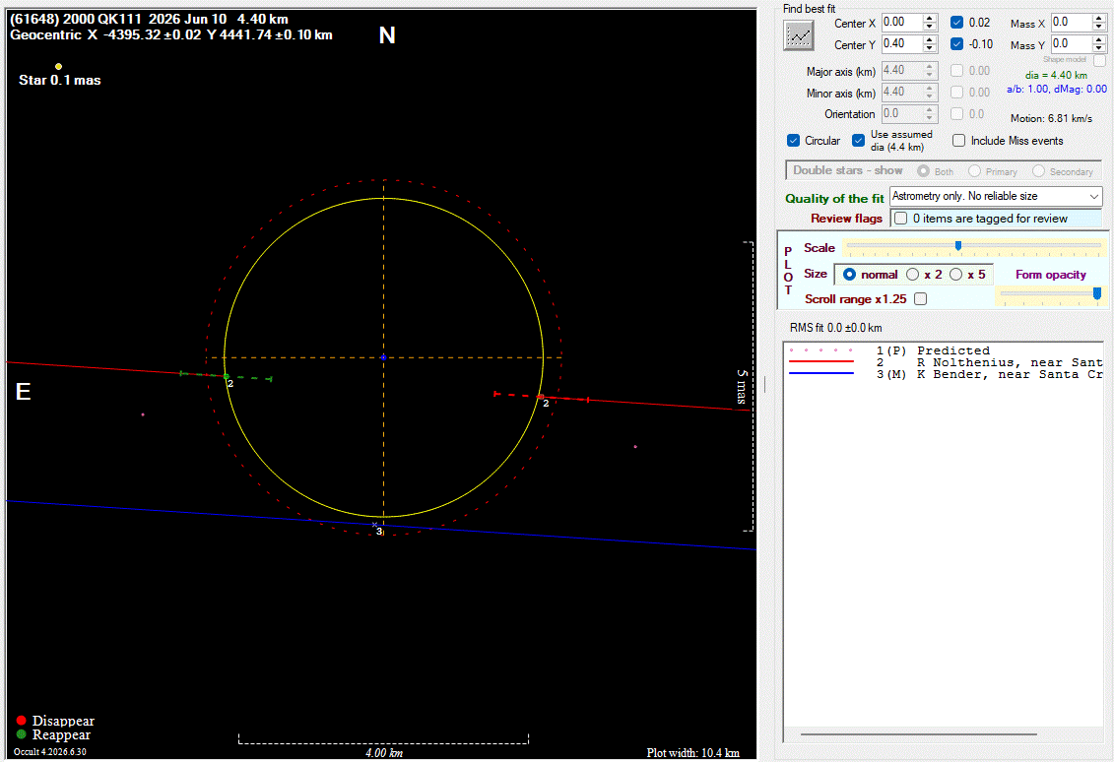
Task: Enable Include Miss events checkbox
Action: point(959,141)
